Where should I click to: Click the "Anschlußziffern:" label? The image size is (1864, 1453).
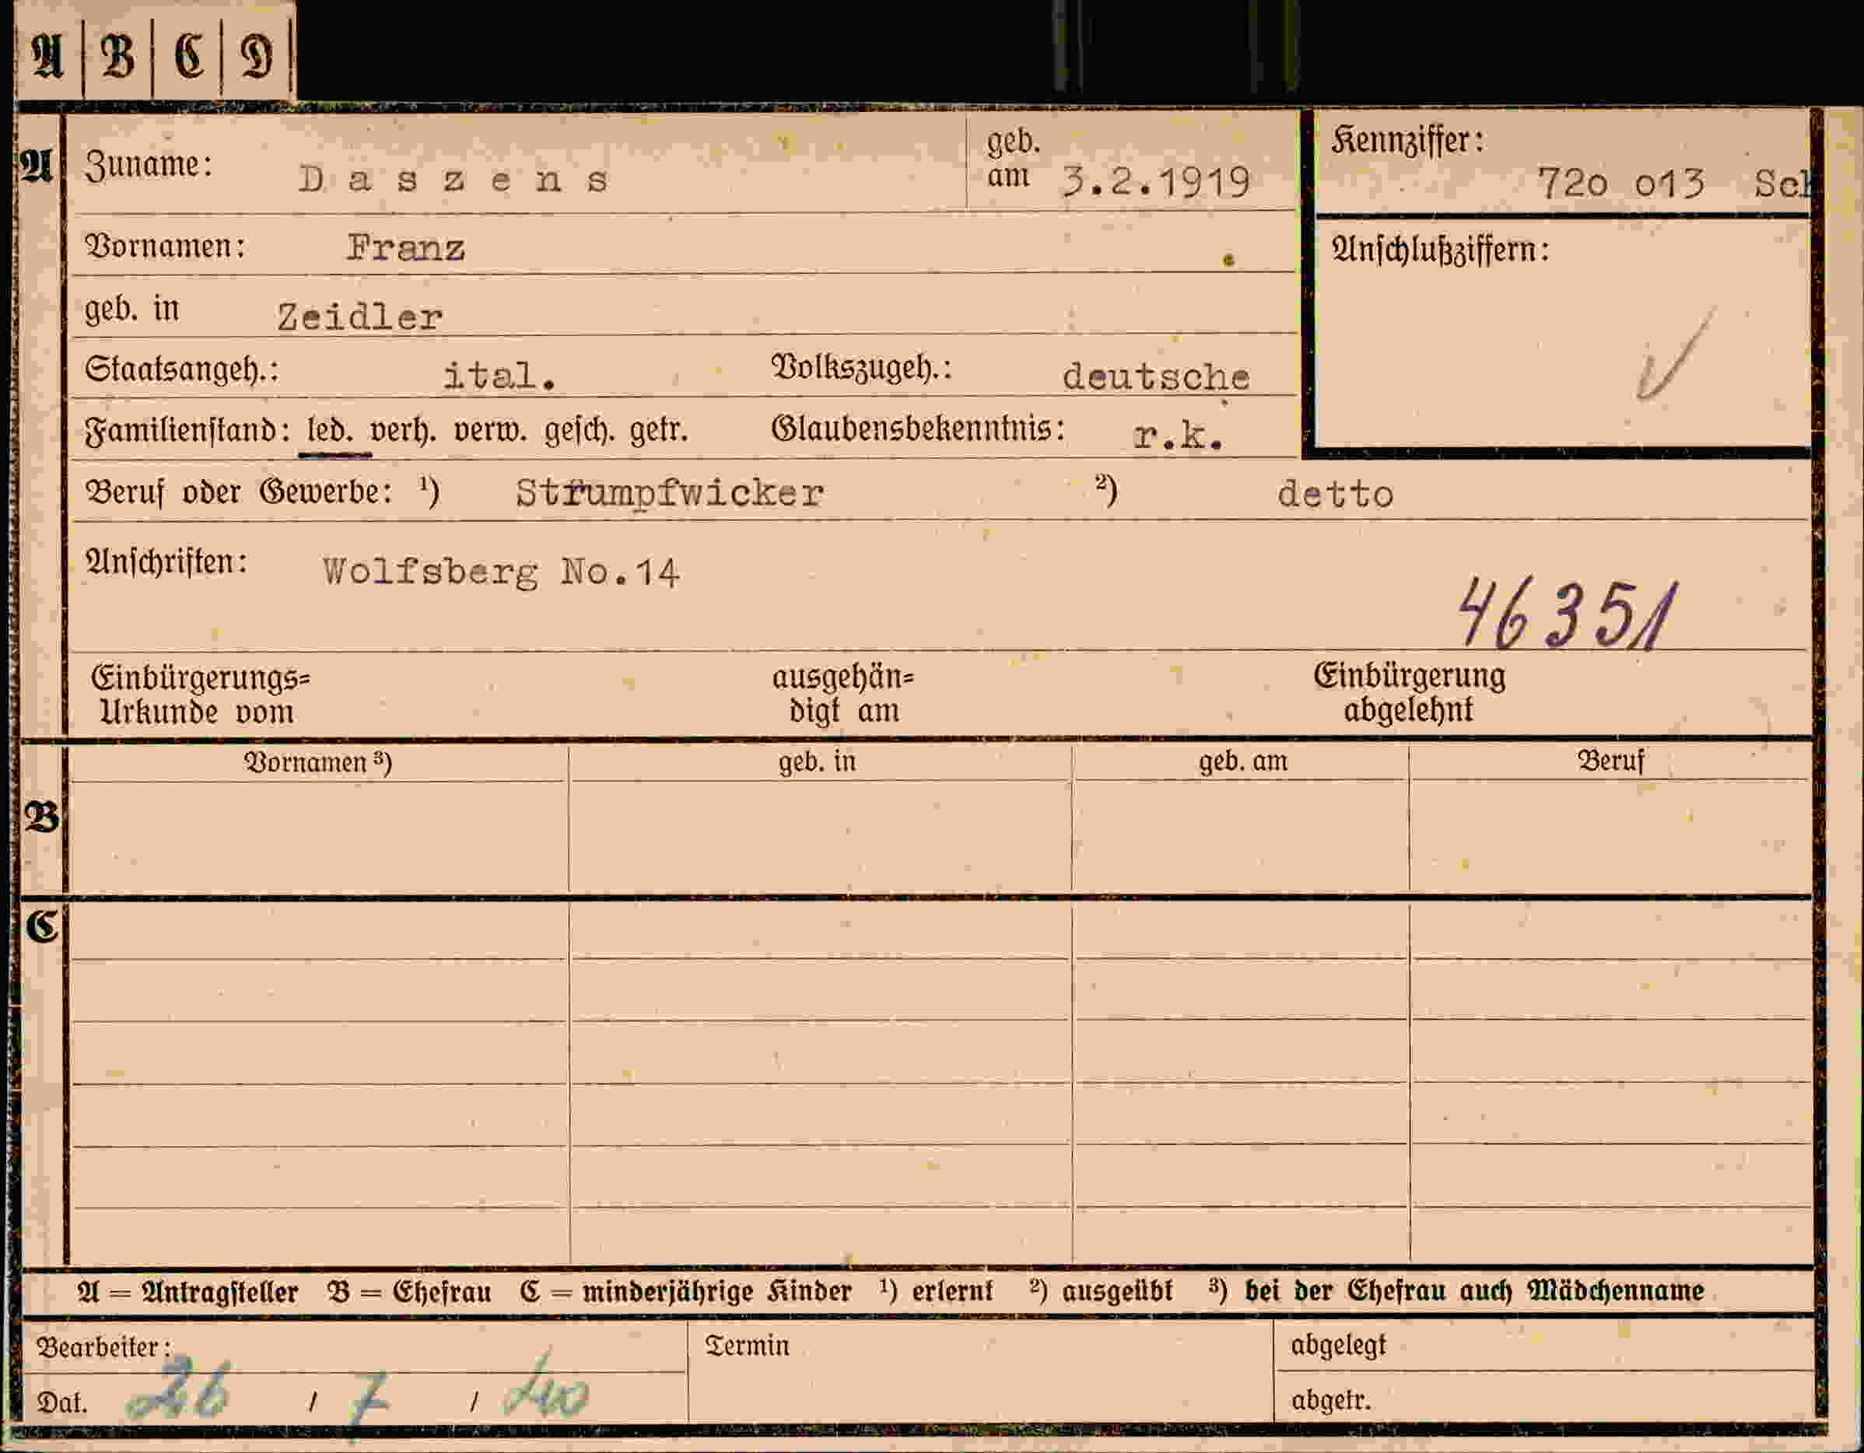pos(1441,250)
